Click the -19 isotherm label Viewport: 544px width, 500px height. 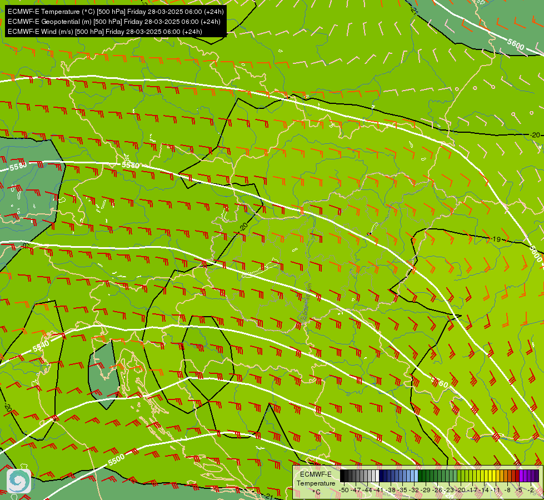click(x=496, y=239)
